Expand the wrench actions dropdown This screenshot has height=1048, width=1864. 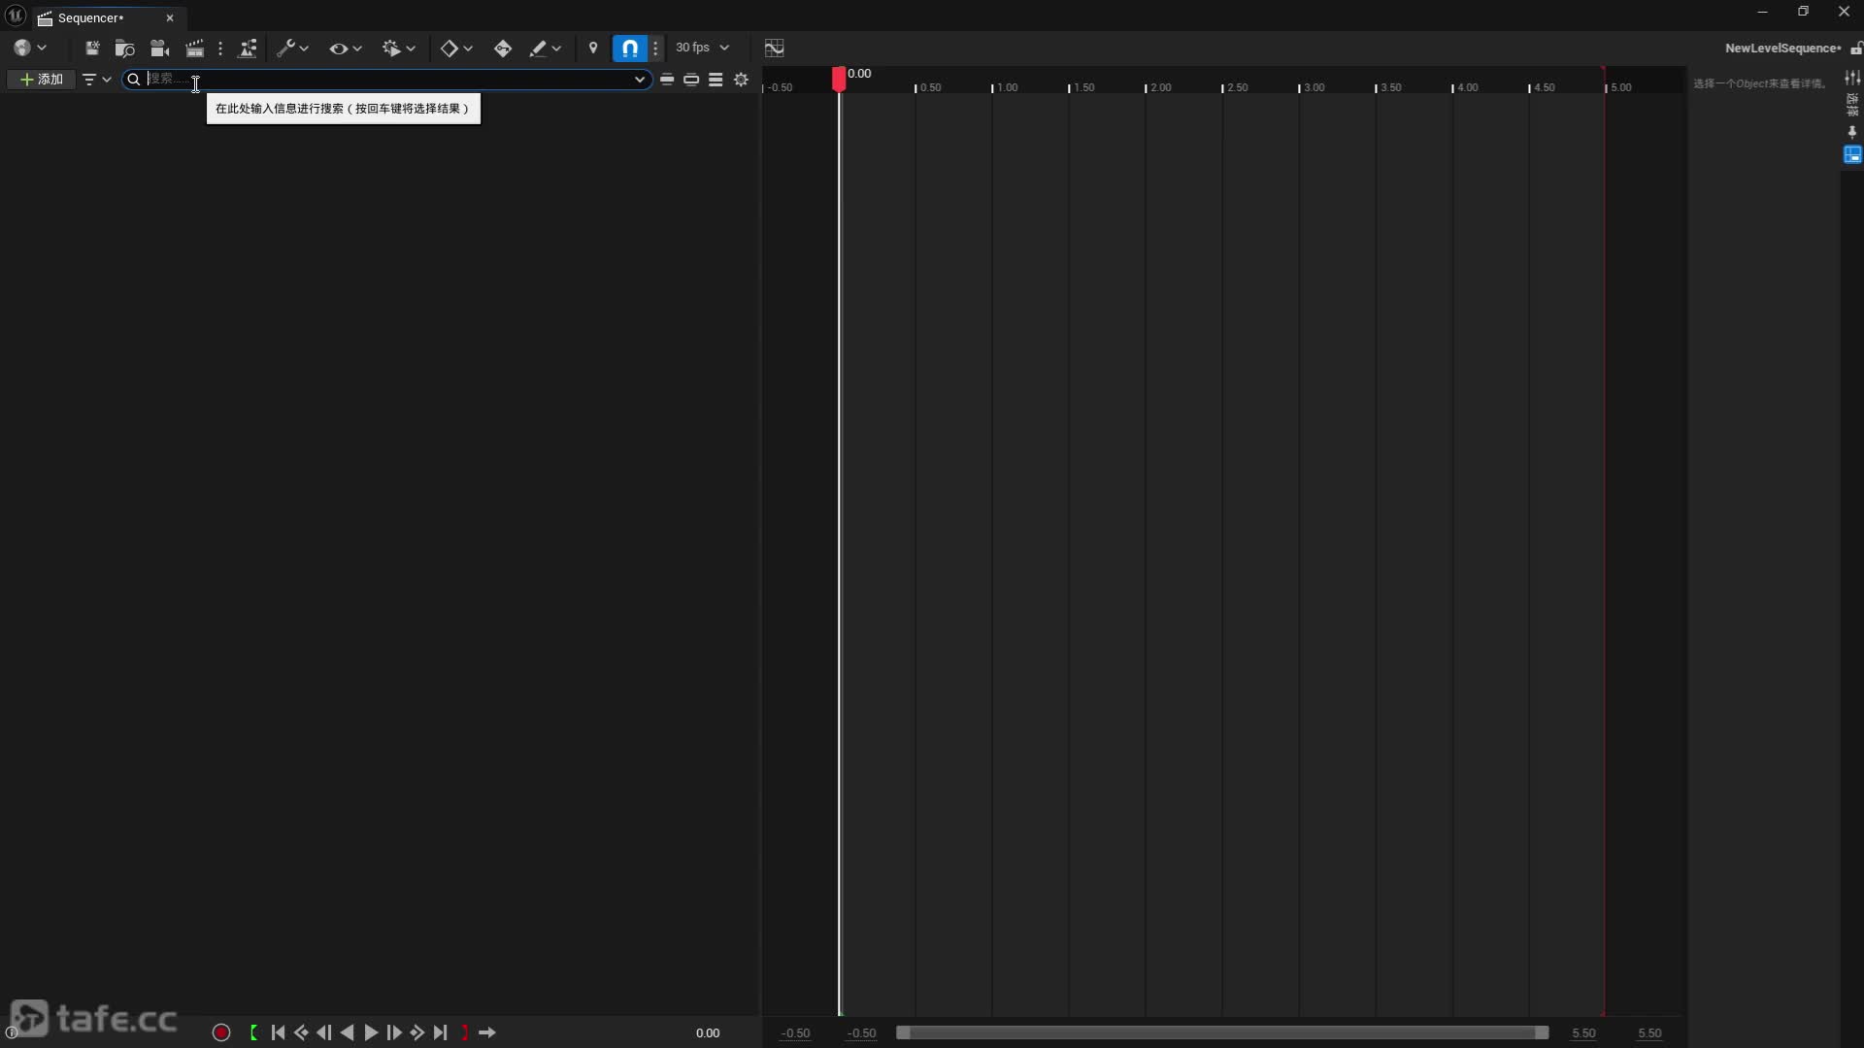pyautogui.click(x=292, y=49)
